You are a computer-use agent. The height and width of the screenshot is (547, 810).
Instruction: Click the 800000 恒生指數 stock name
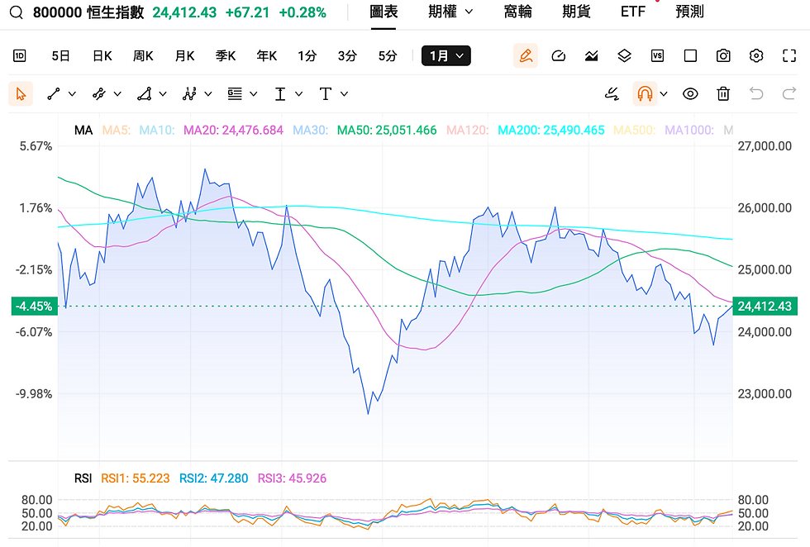(x=88, y=12)
